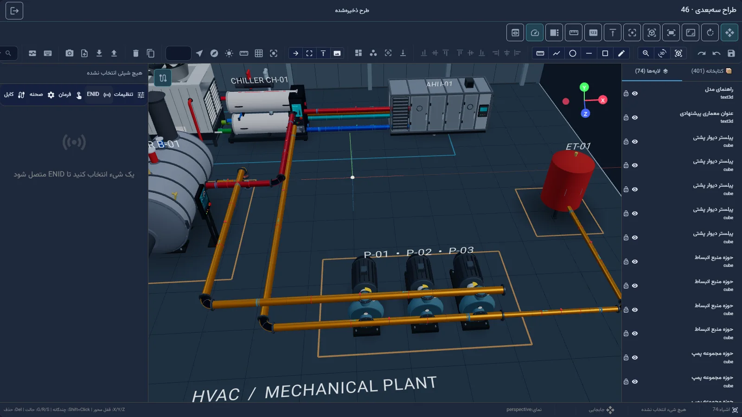
Task: Click the red X axis gizmo handle
Action: pyautogui.click(x=602, y=100)
